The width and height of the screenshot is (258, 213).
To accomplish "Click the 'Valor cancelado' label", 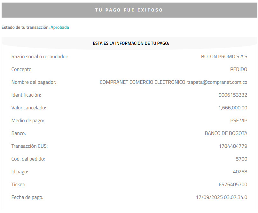I will pyautogui.click(x=29, y=108).
